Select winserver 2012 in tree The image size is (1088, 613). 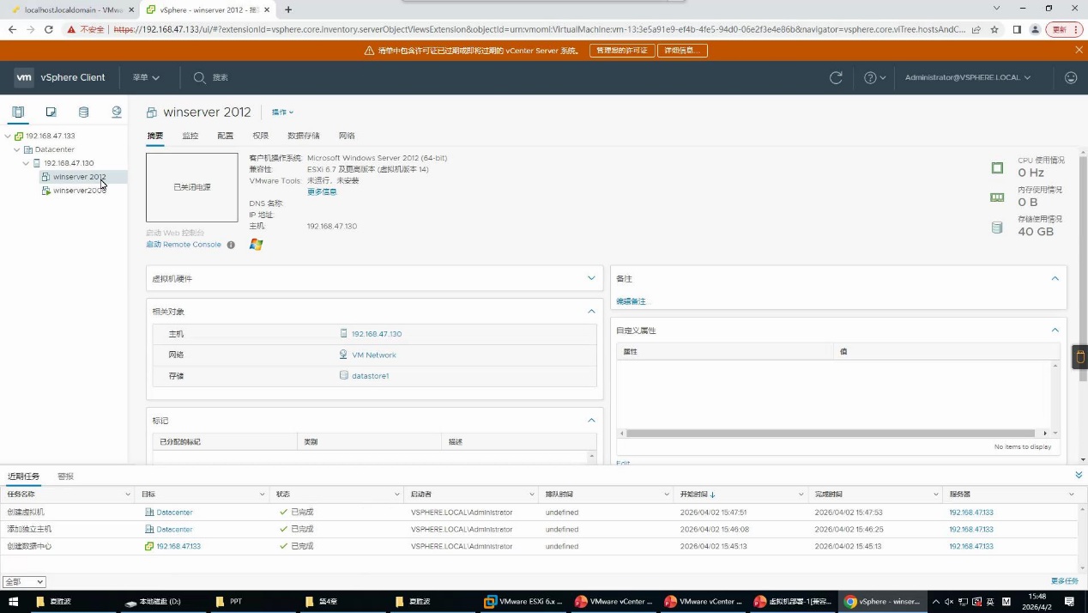pos(80,177)
